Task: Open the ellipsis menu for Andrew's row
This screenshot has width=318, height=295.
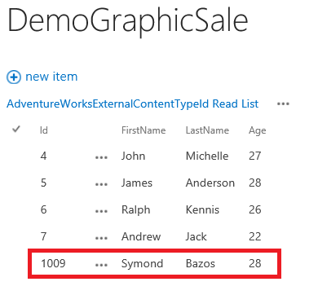Action: (101, 238)
